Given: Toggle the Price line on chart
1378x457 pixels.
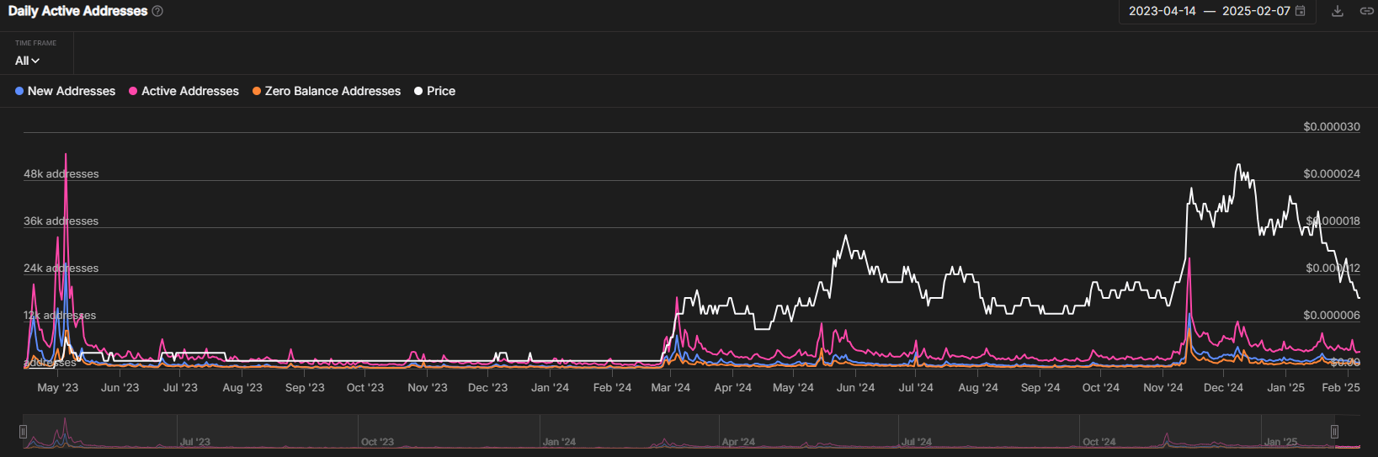Looking at the screenshot, I should [440, 91].
